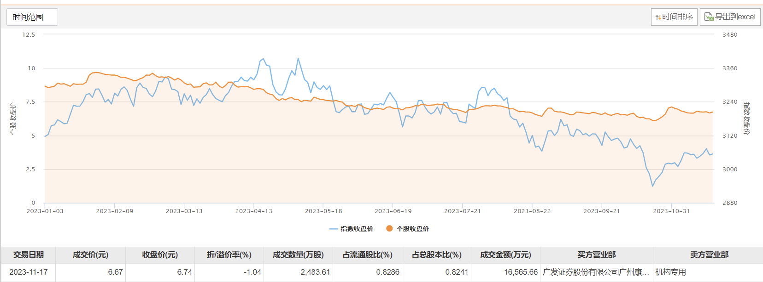This screenshot has width=763, height=282.
Task: Sort by 交易日期 column header
Action: [29, 254]
